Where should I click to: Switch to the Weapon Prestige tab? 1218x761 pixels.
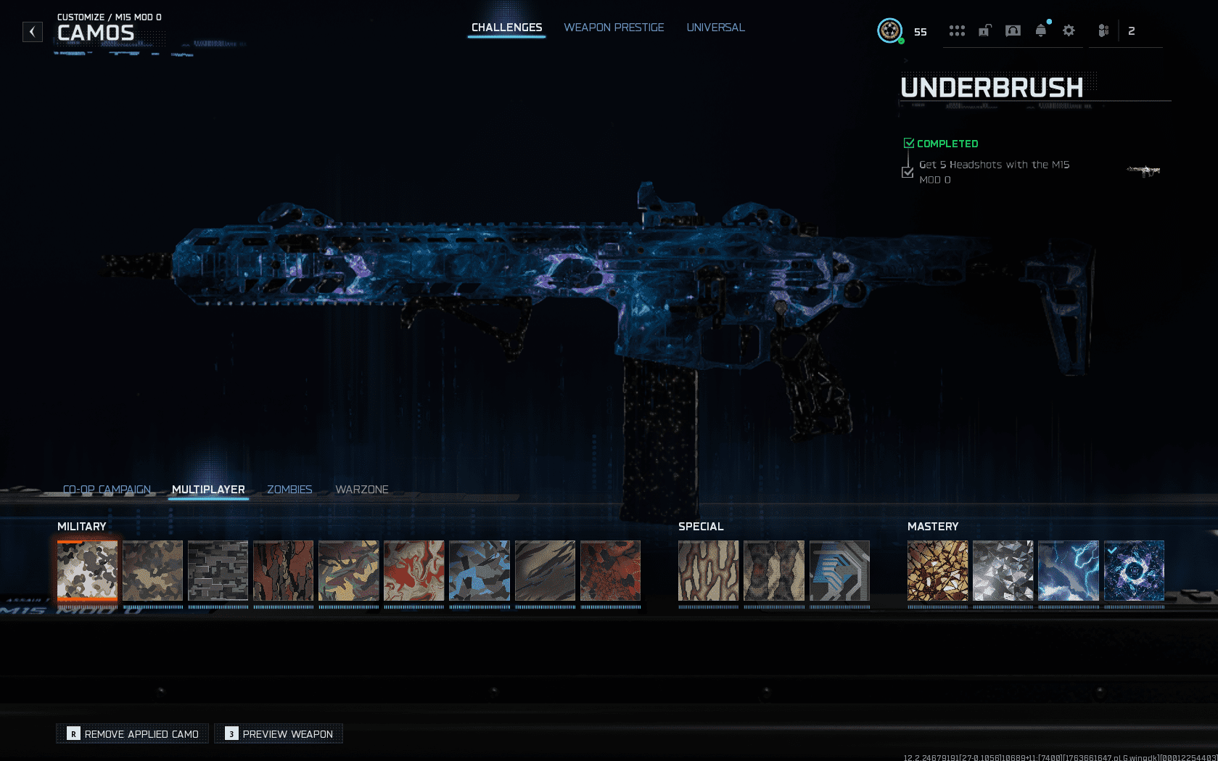[x=614, y=28]
